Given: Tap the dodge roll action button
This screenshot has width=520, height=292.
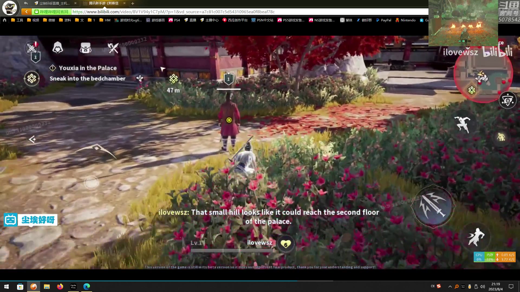Looking at the screenshot, I should pyautogui.click(x=476, y=237).
